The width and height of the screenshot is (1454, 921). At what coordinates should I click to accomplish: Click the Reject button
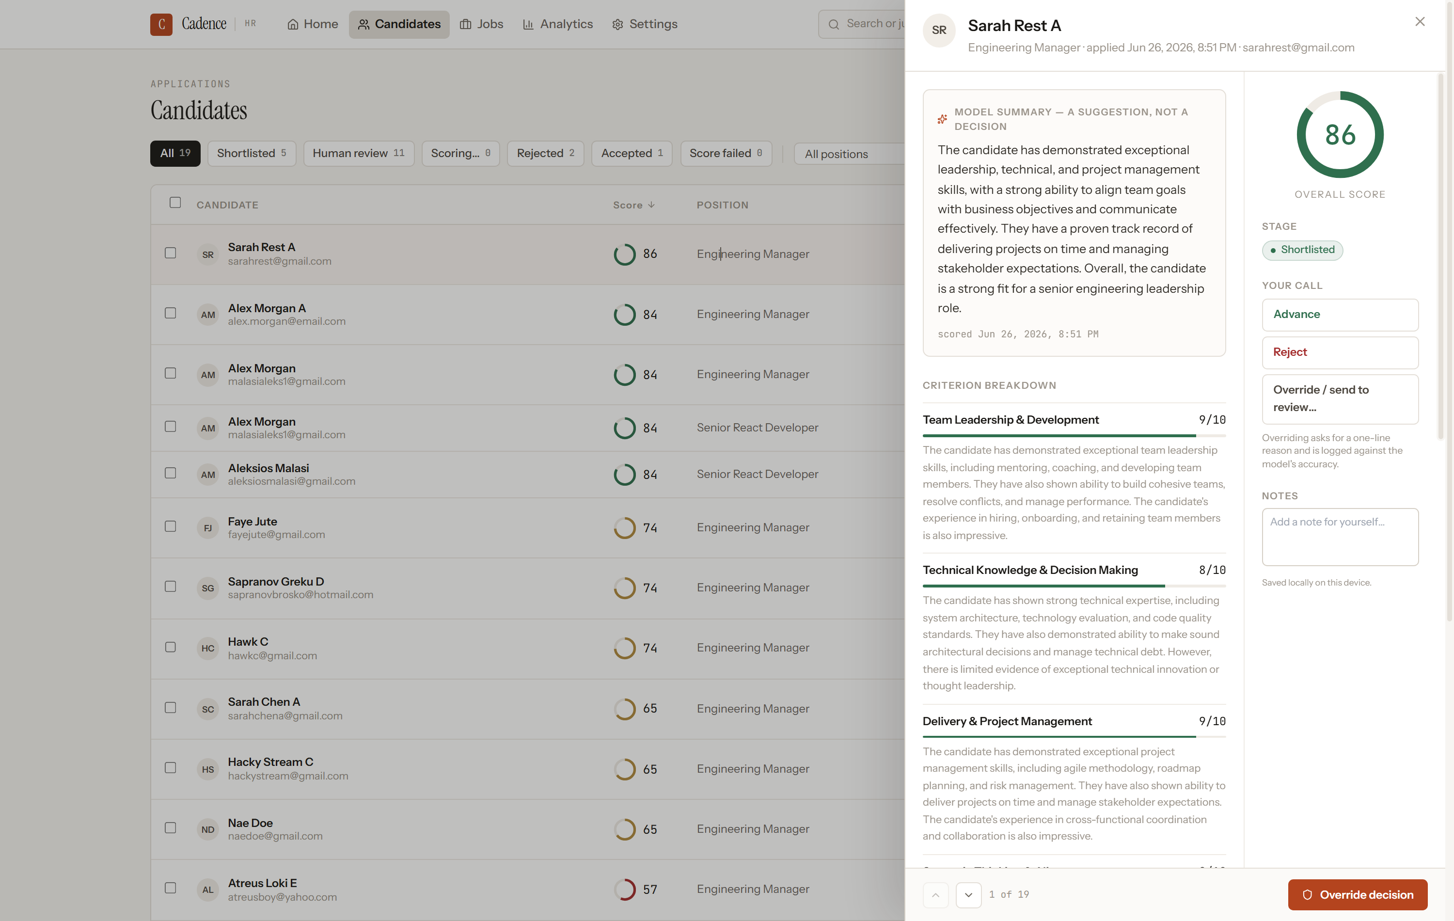click(1340, 352)
